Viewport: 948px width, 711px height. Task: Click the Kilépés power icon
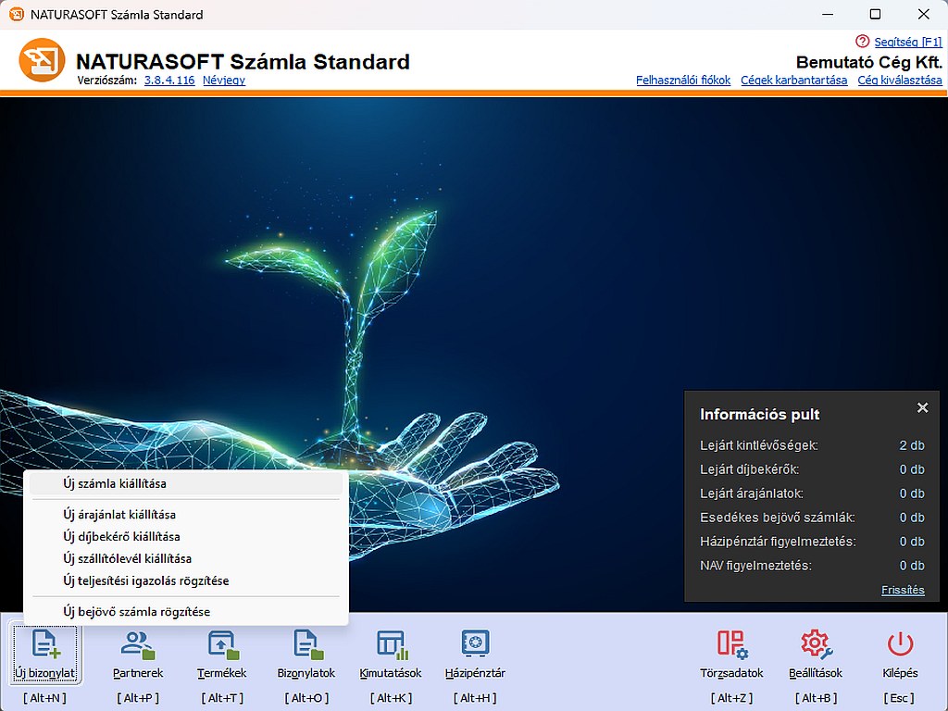[x=900, y=643]
